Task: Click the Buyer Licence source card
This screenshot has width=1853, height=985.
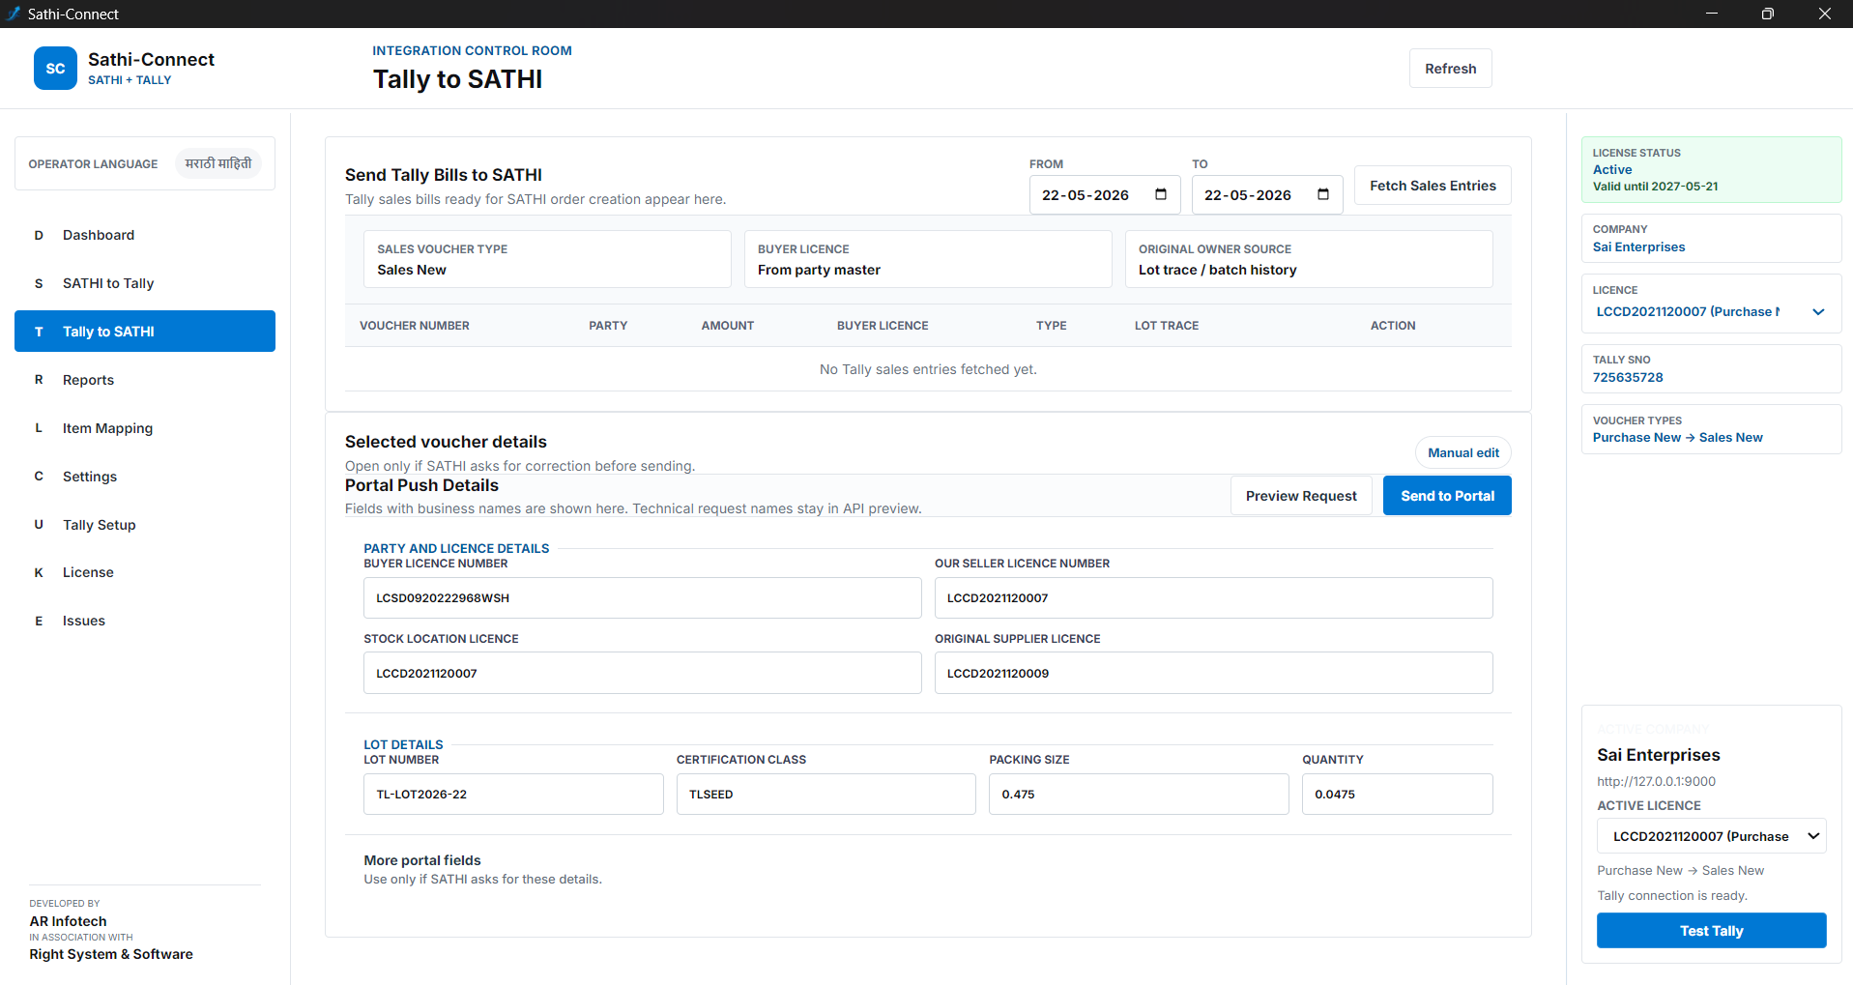Action: click(x=928, y=259)
